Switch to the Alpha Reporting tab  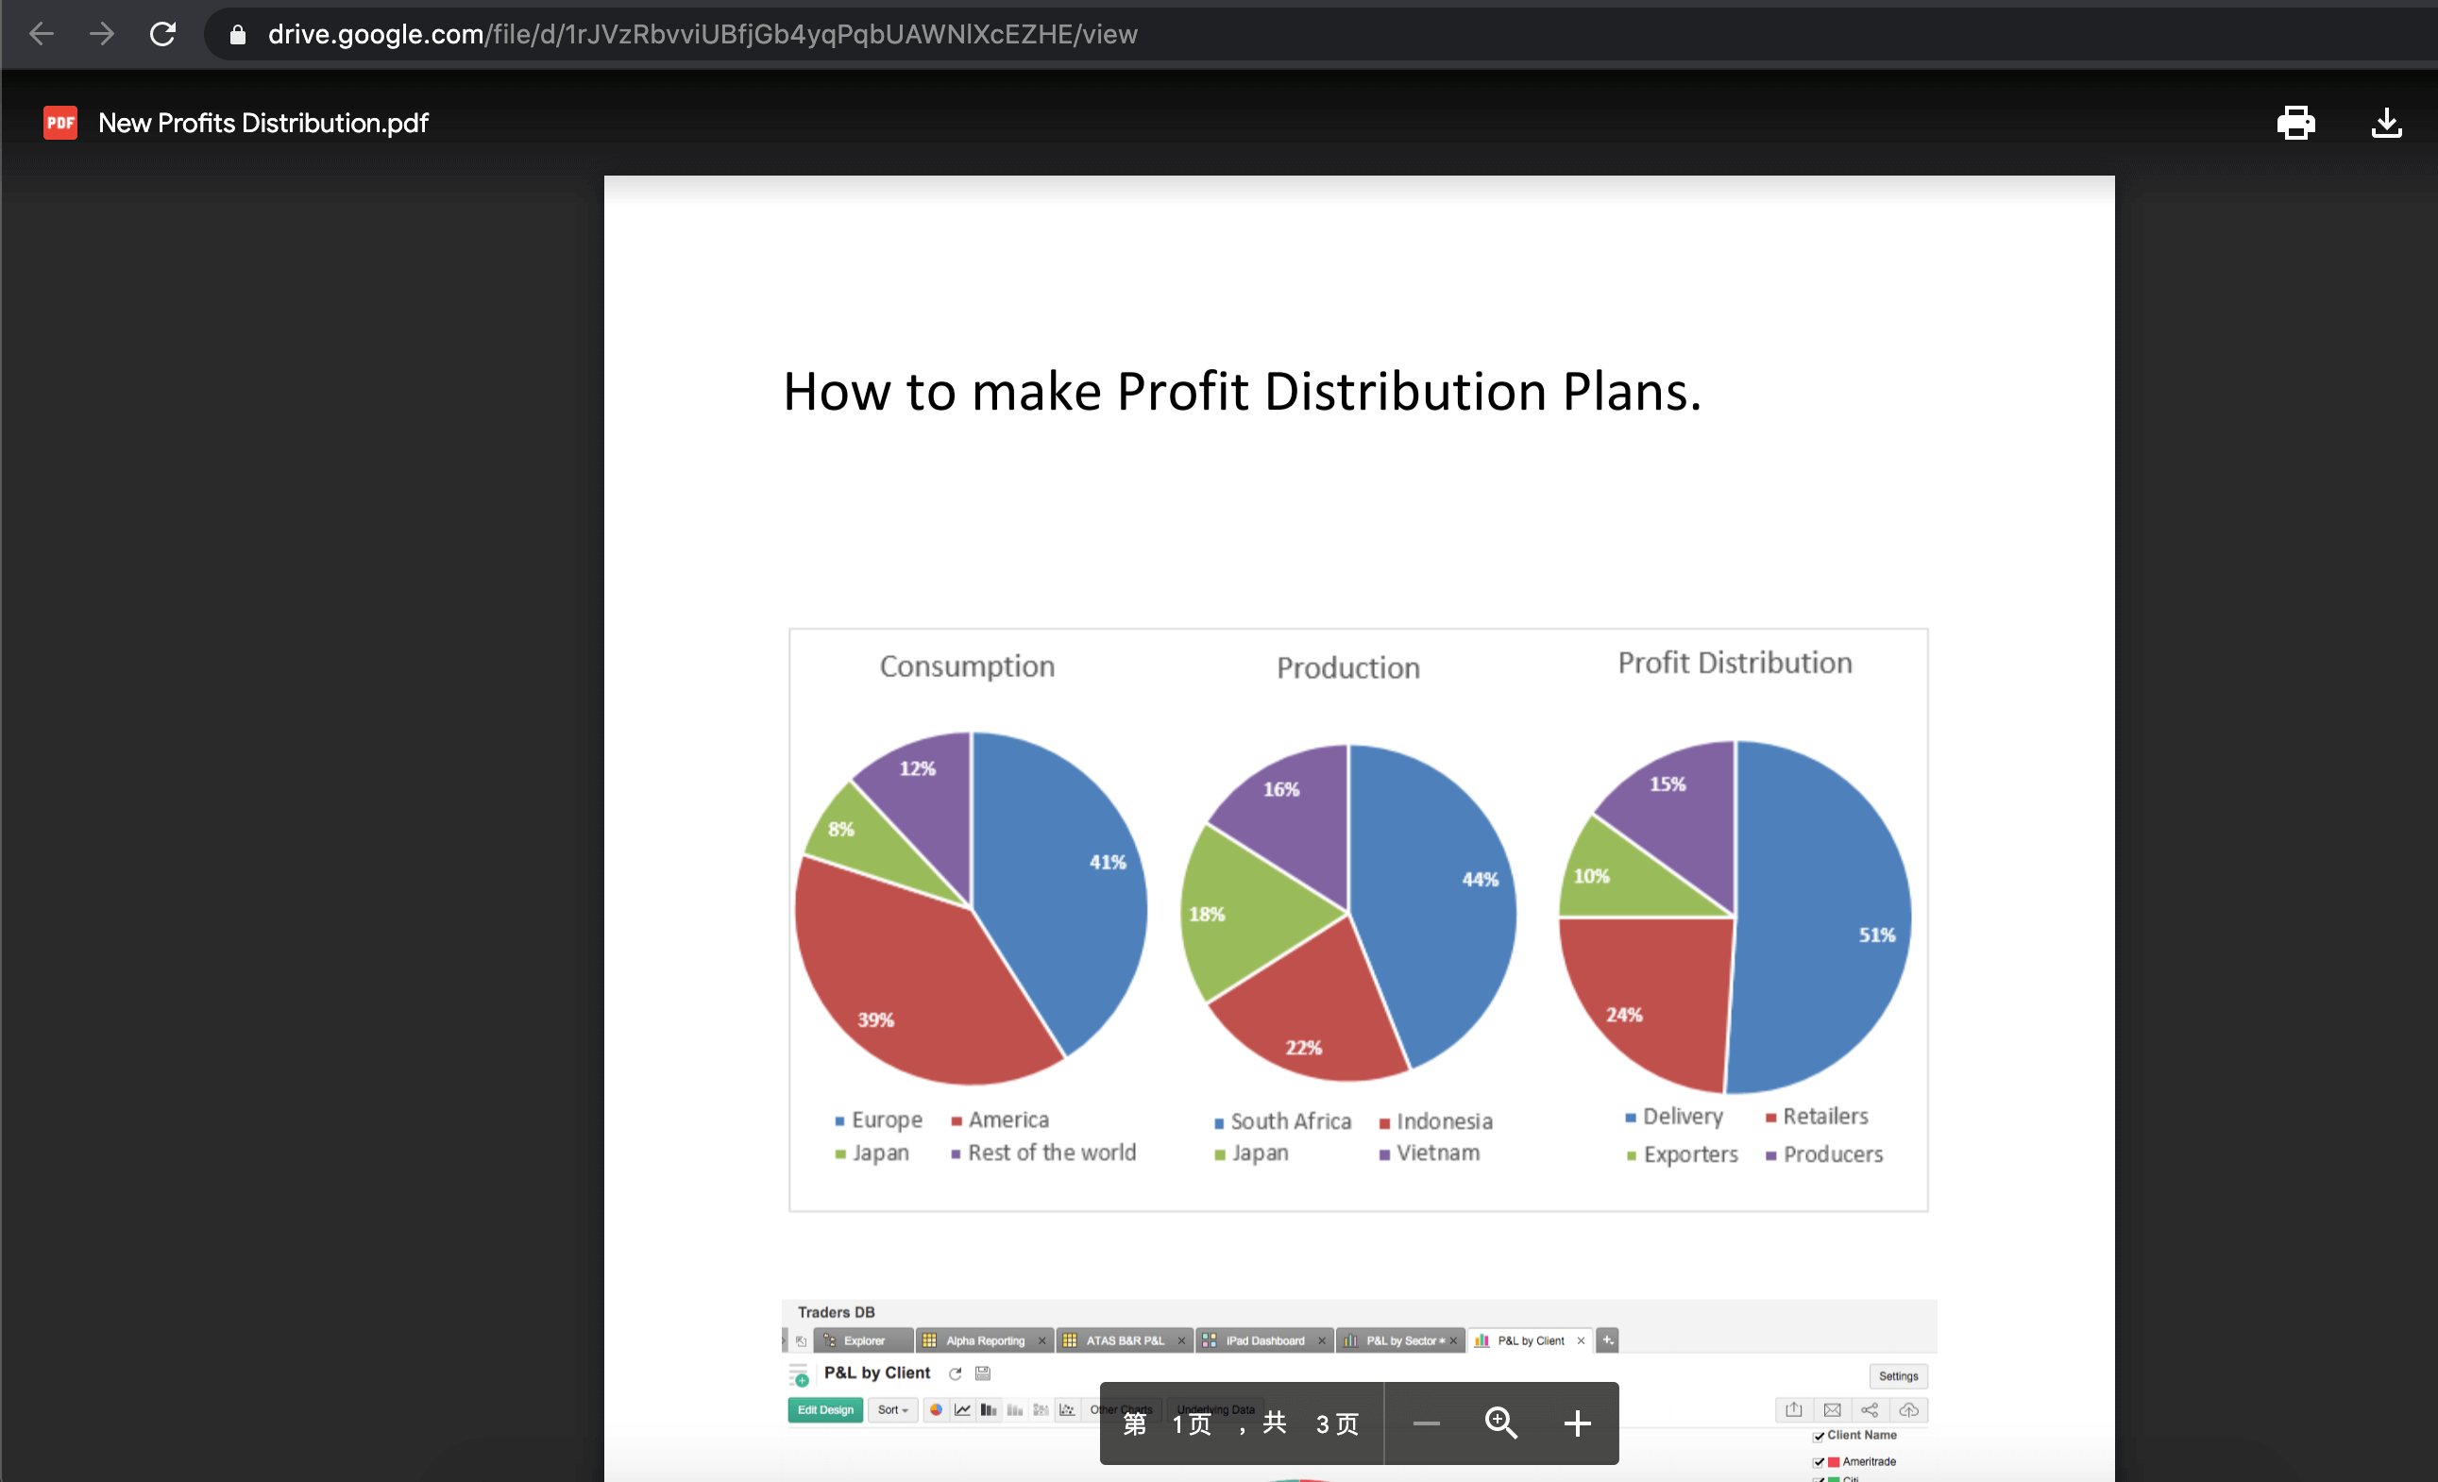coord(984,1340)
